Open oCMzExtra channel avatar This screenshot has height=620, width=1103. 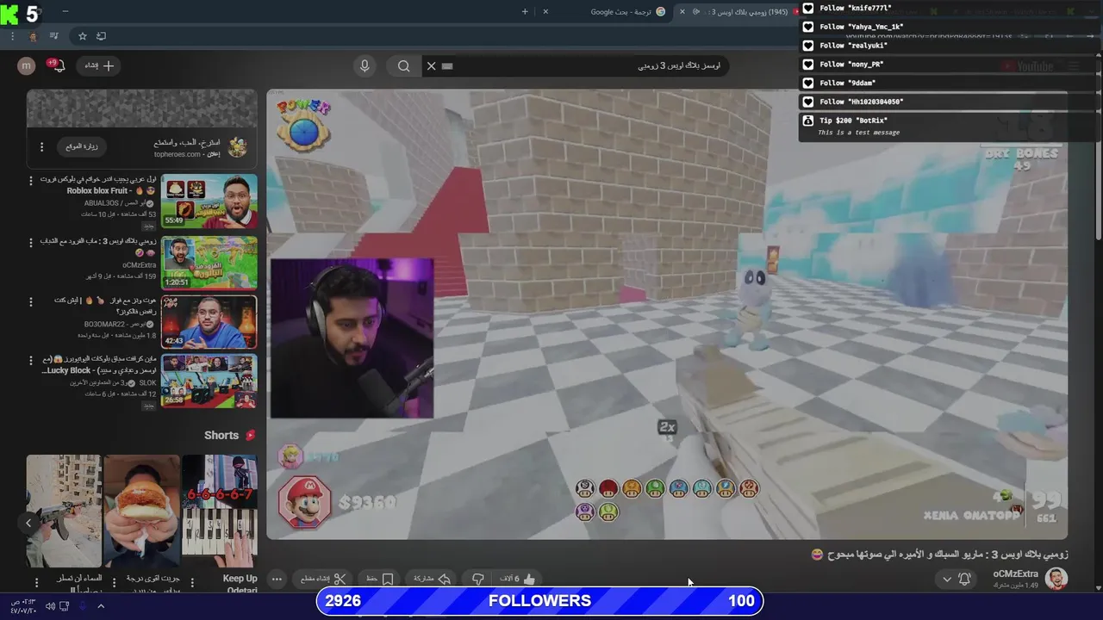[x=1056, y=579]
